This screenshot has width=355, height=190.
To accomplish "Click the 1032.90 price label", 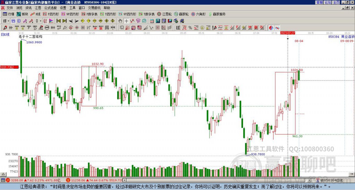I will pos(97,64).
